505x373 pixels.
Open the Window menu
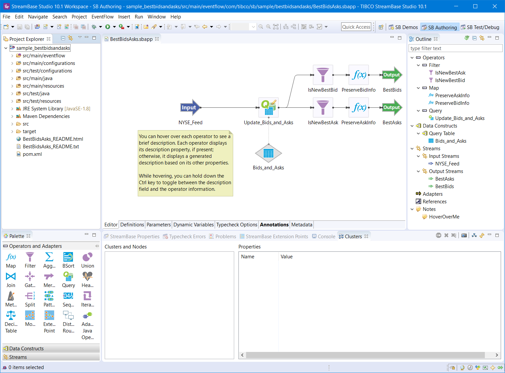tap(157, 17)
